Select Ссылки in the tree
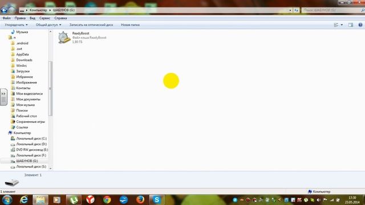This screenshot has height=205, width=365. click(22, 128)
